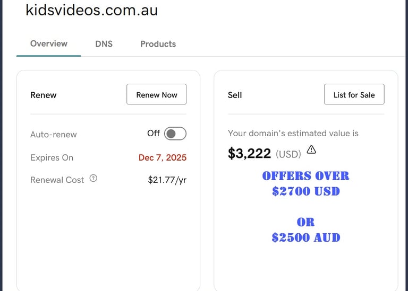Click the Dec 7, 2025 expiry date
This screenshot has height=291, width=408.
[162, 157]
